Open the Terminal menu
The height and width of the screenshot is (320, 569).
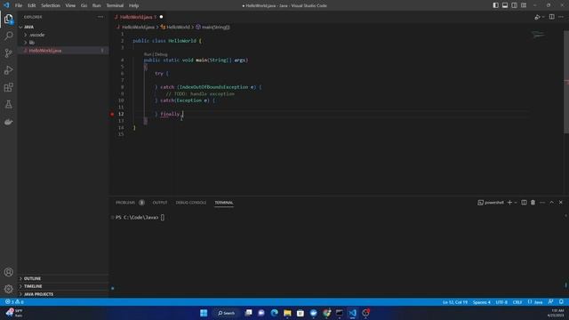pyautogui.click(x=115, y=5)
